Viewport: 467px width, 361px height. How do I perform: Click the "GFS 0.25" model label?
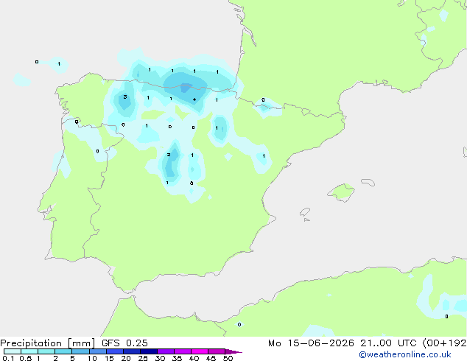point(124,343)
